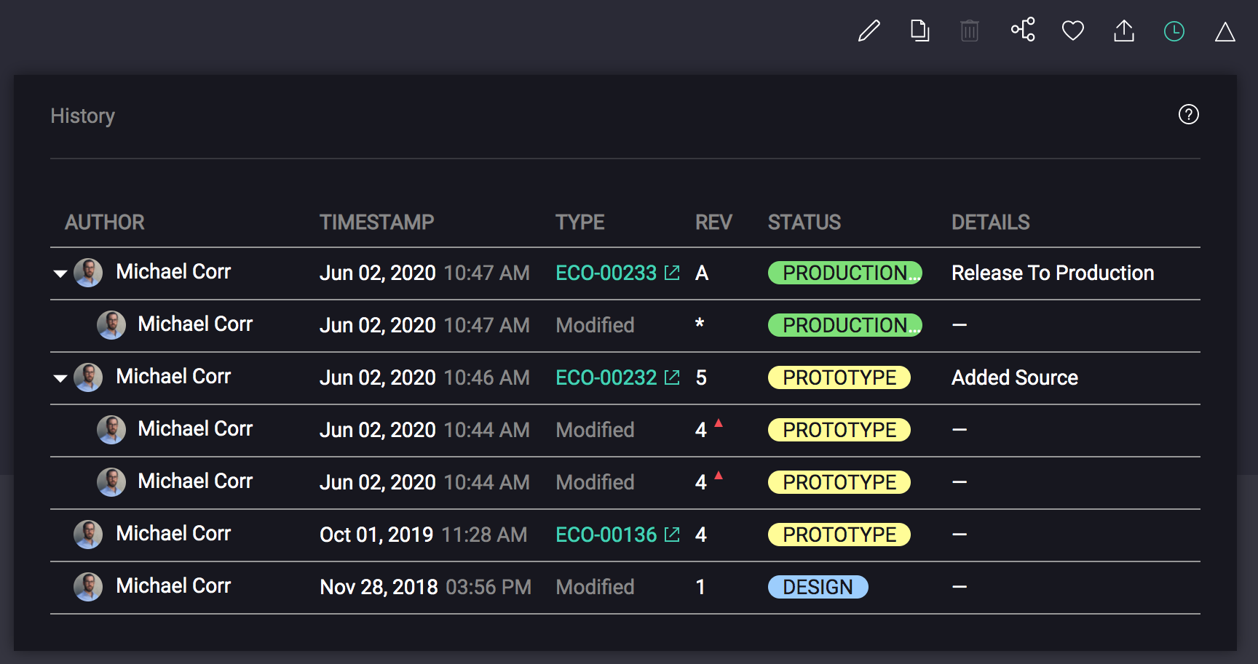Click Michael Corr avatar in Oct 01, 2019 row
1258x664 pixels.
[x=88, y=535]
